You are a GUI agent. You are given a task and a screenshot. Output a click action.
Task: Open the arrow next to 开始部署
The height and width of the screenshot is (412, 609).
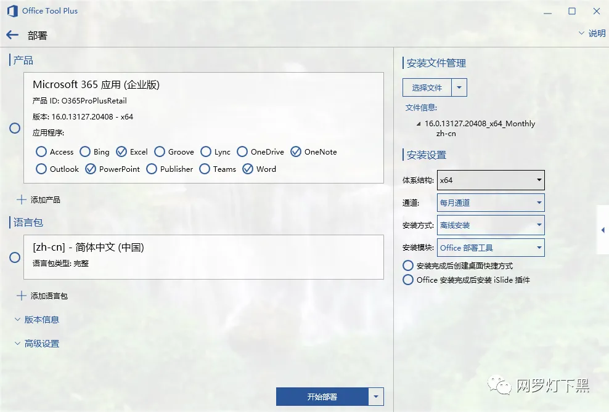[376, 397]
